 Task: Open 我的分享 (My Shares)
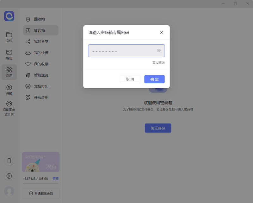(x=40, y=41)
